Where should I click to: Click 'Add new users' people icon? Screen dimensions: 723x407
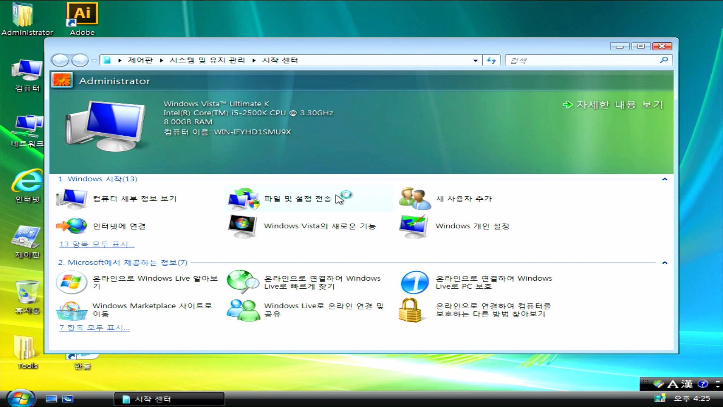pyautogui.click(x=414, y=199)
